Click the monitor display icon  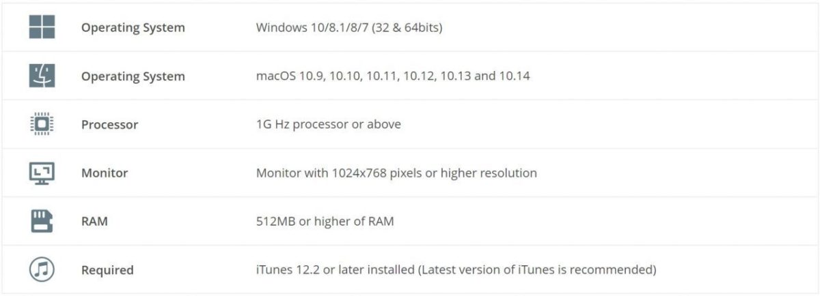(x=42, y=173)
